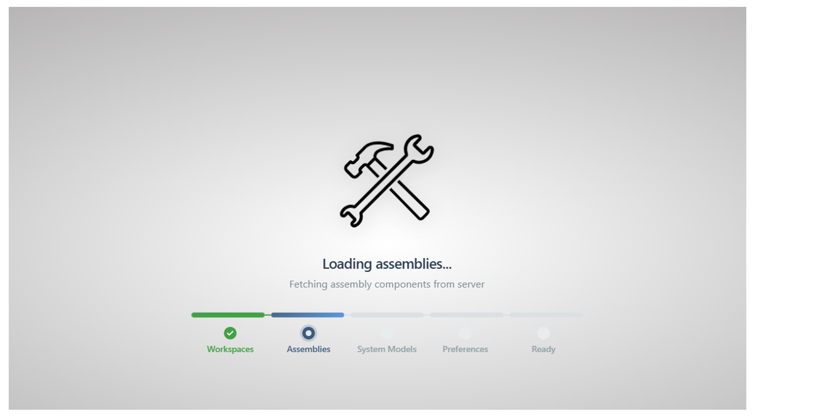The height and width of the screenshot is (418, 823).
Task: Click the Ready step circle
Action: 543,333
